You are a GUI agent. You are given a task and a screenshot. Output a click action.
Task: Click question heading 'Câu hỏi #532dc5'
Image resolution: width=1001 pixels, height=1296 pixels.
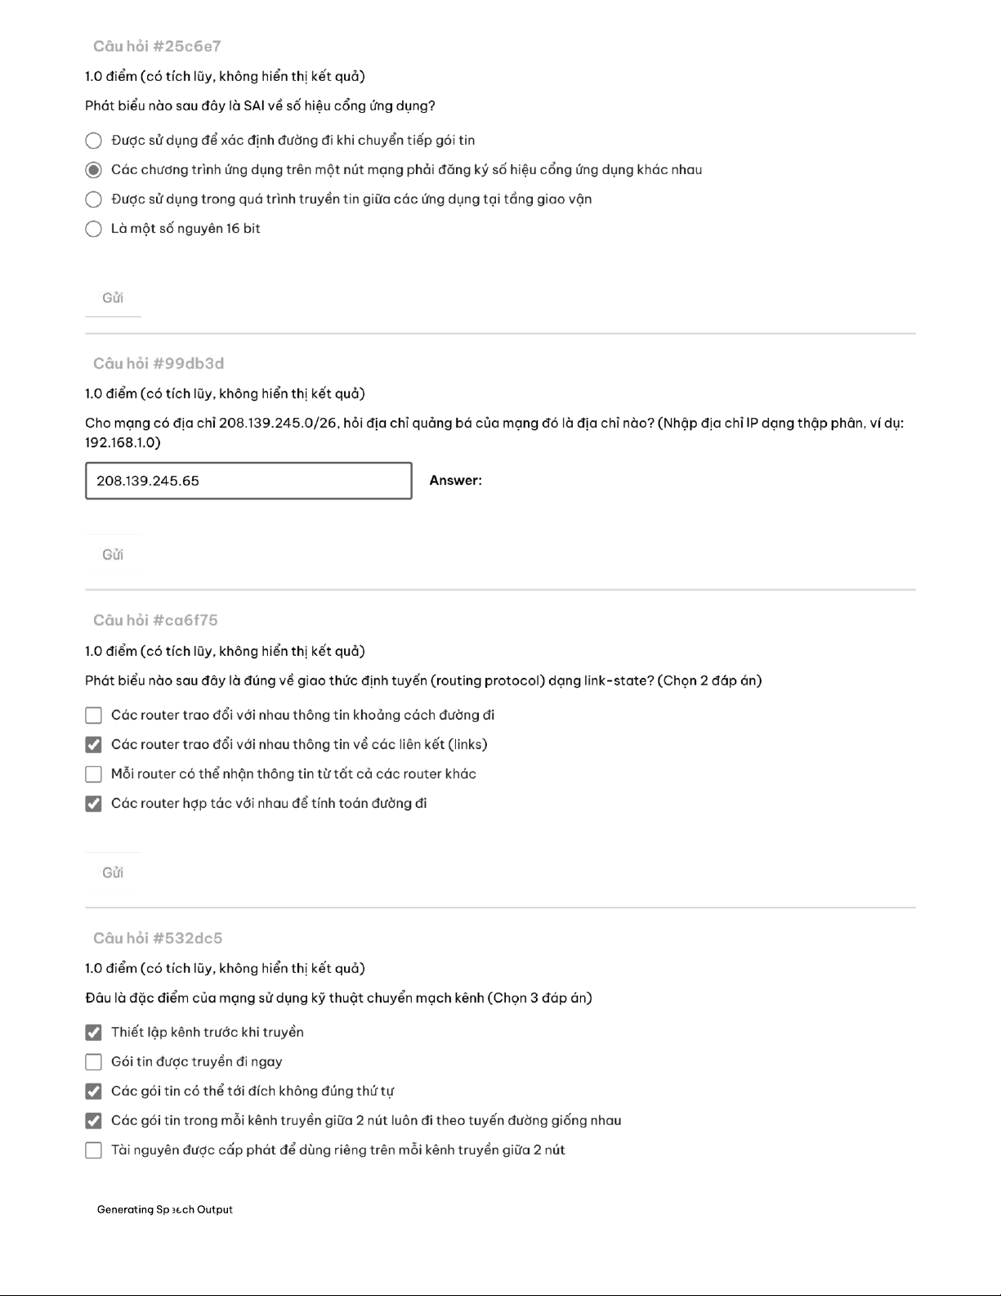click(158, 938)
